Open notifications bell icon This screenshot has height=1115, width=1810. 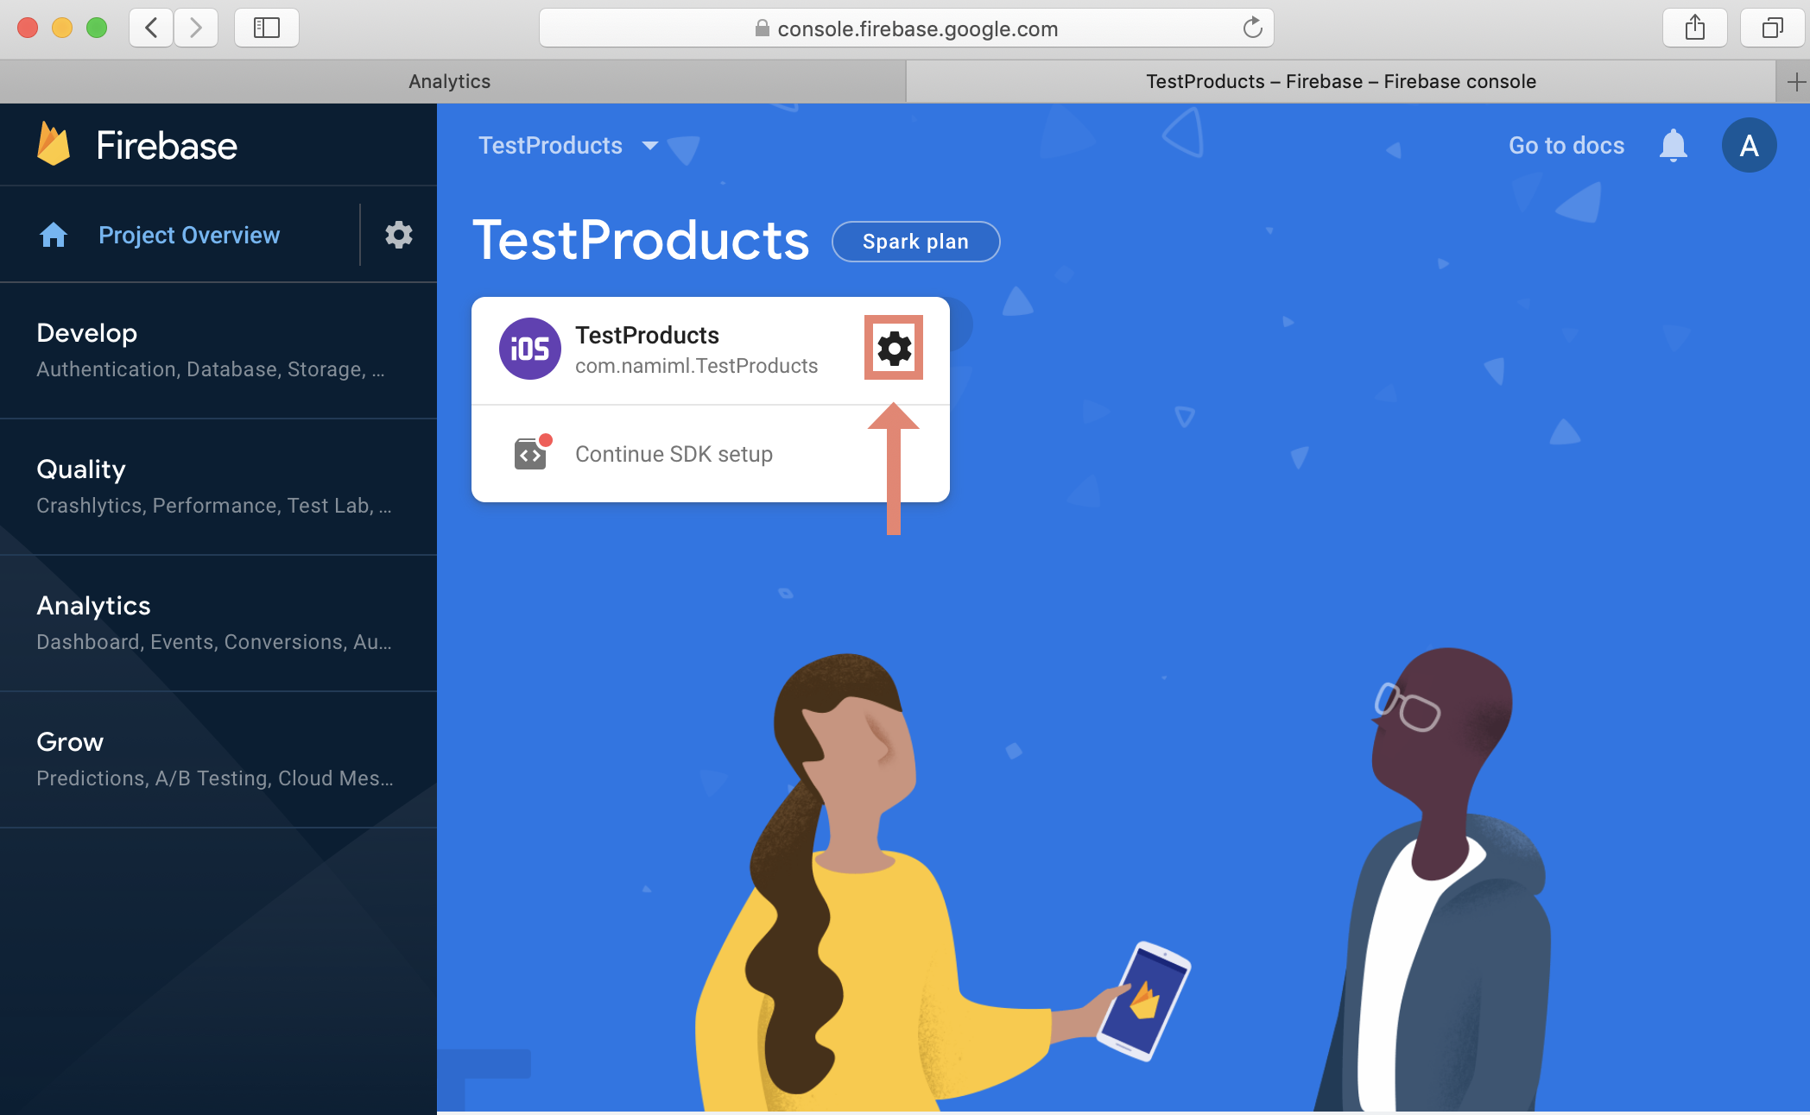1673,145
